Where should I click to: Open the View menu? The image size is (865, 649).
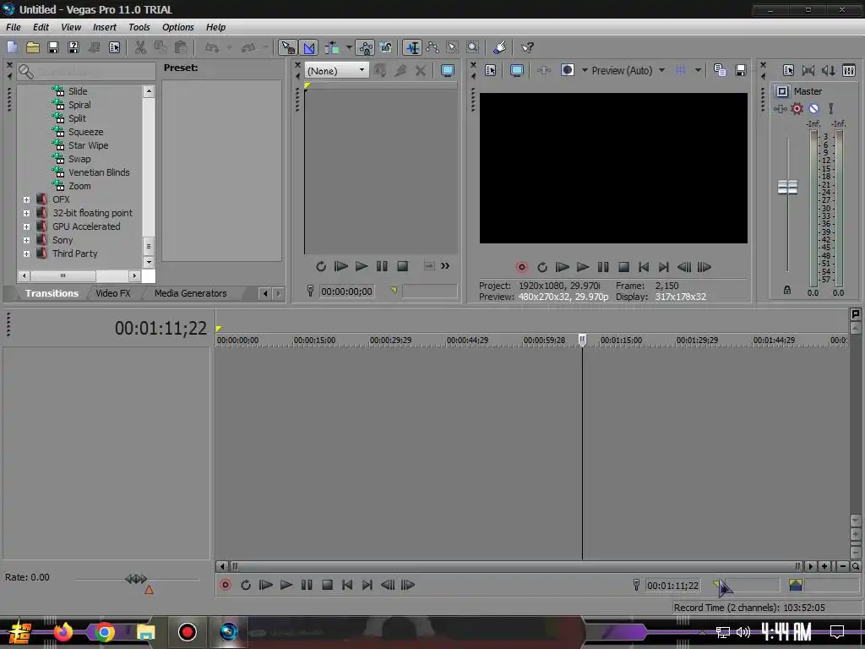71,27
